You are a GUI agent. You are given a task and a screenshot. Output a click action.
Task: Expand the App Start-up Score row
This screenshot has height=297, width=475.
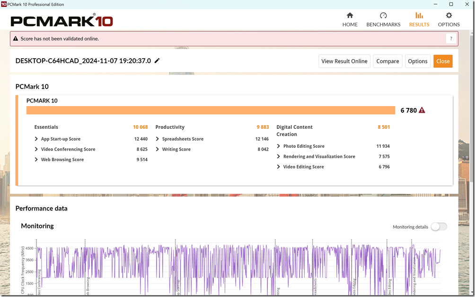(36, 139)
